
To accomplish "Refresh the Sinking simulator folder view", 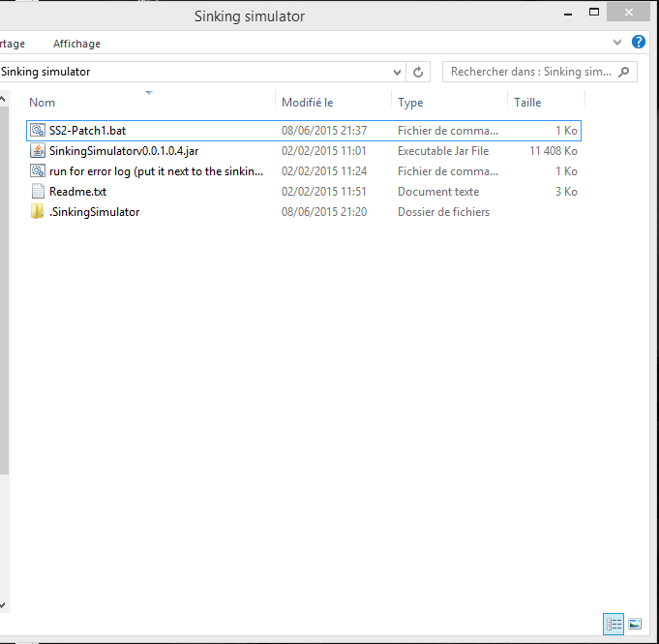I will 418,72.
